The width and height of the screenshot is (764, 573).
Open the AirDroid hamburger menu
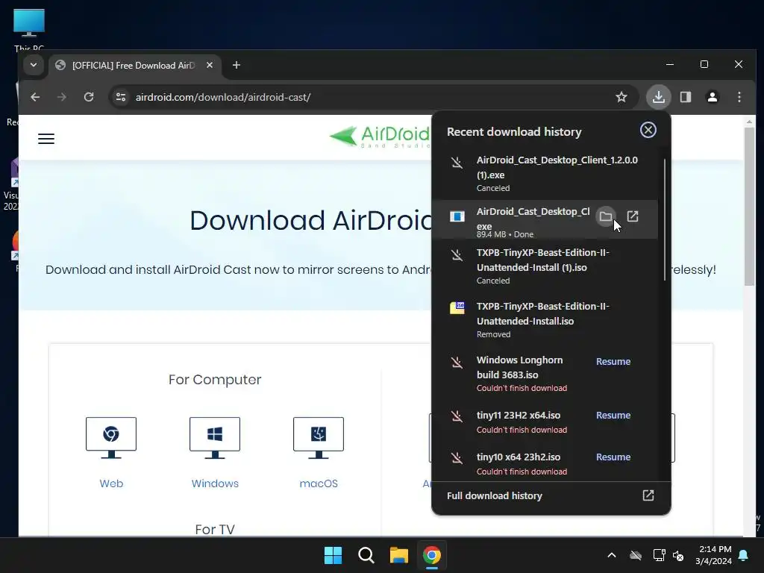coord(46,139)
